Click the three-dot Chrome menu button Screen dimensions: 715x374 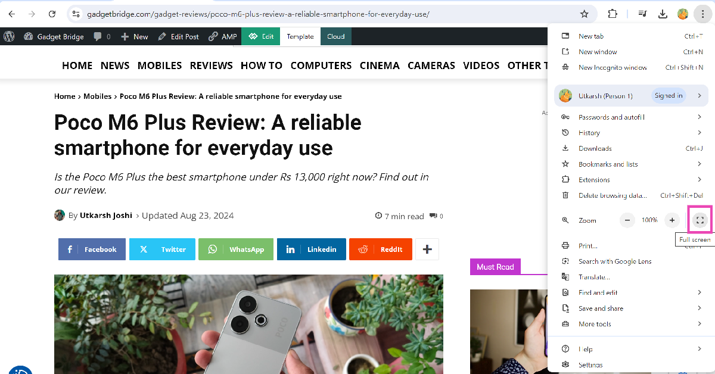pyautogui.click(x=703, y=14)
